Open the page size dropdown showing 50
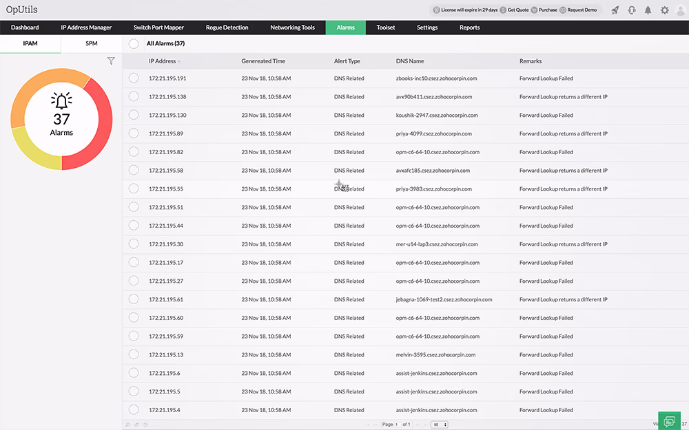This screenshot has width=689, height=430. pos(439,424)
